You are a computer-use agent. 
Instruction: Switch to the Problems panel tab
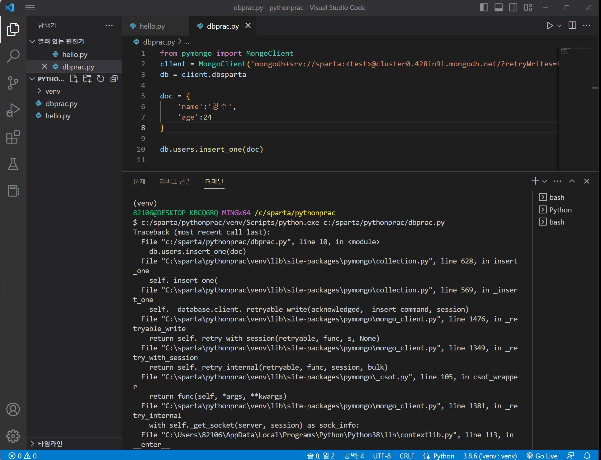[x=139, y=181]
